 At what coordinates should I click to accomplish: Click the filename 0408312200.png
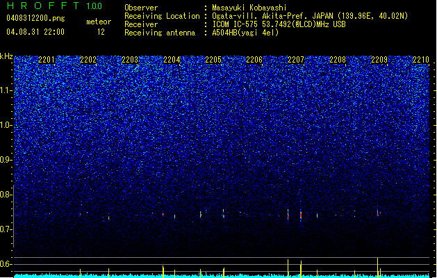tap(35, 18)
